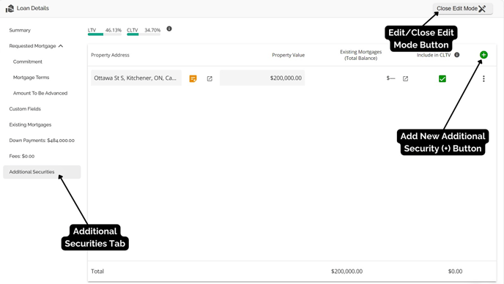504x284 pixels.
Task: Open the Summary section
Action: 20,30
